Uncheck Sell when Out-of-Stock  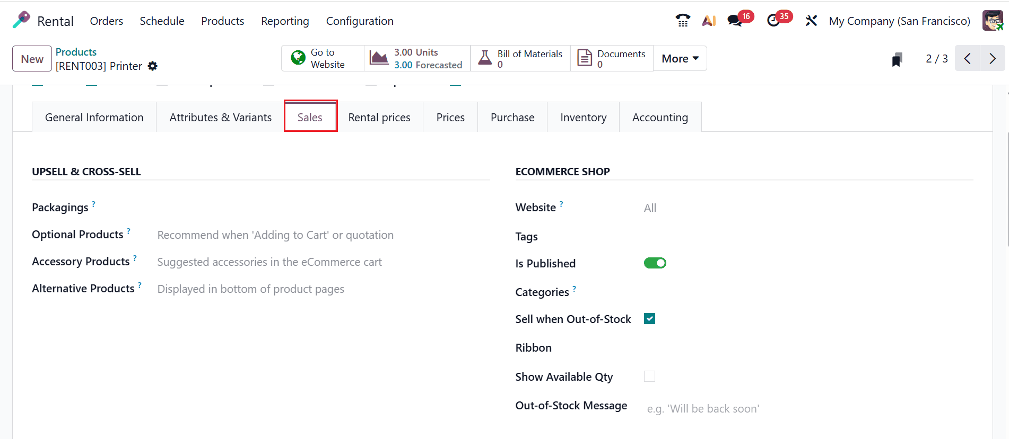[x=649, y=319]
